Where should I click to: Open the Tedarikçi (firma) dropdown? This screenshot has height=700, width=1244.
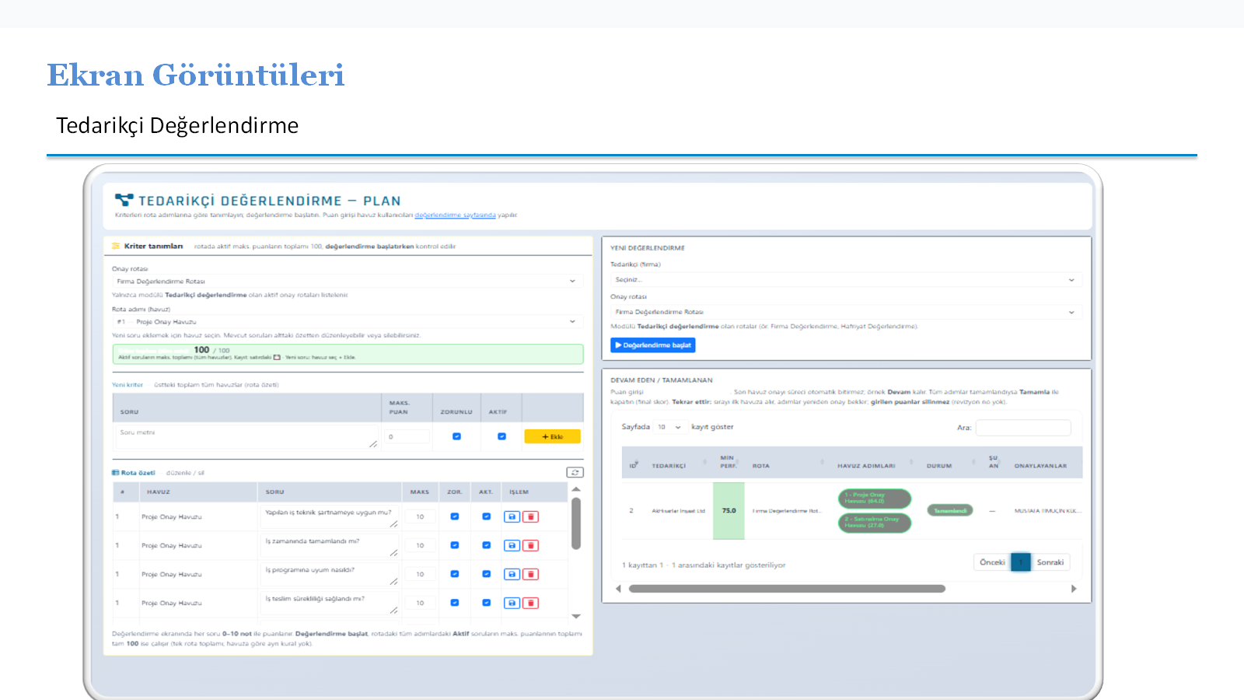click(x=846, y=279)
